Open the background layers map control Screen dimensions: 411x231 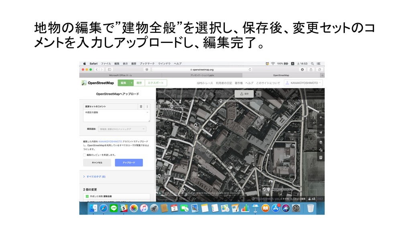coord(321,142)
